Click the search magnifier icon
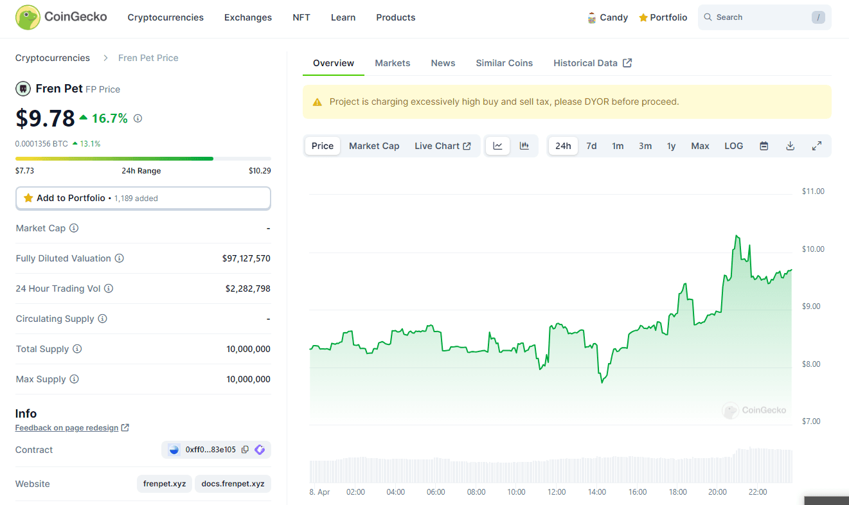Viewport: 849px width, 505px height. 708,17
